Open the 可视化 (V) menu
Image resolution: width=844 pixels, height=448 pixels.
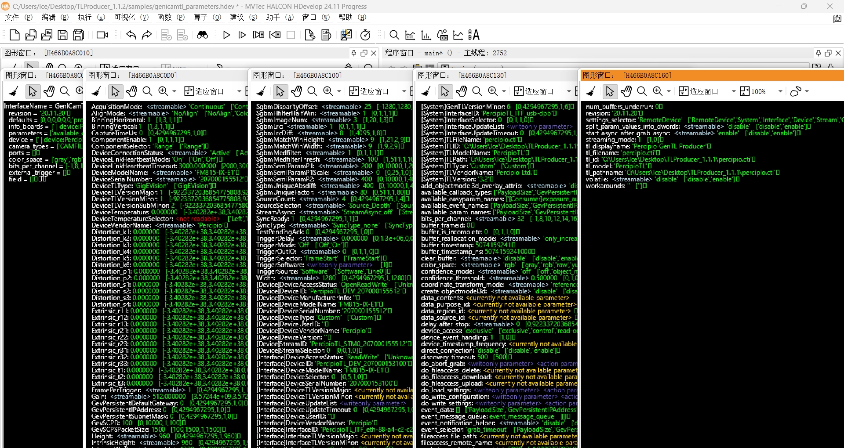pos(131,18)
